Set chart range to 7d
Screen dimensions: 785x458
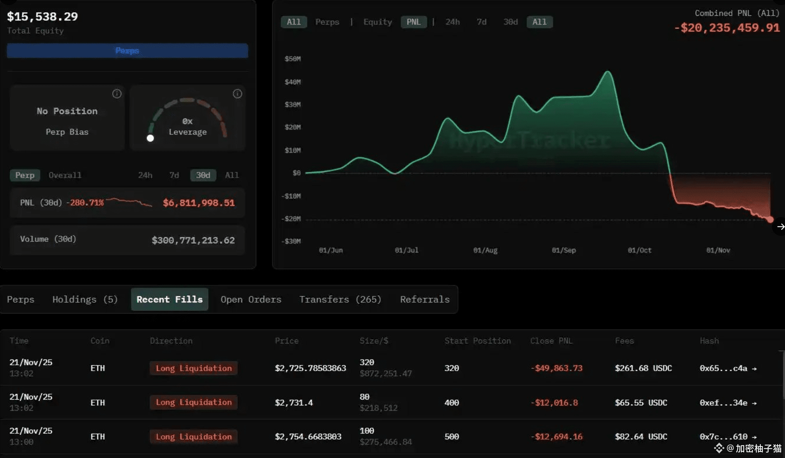click(x=481, y=22)
